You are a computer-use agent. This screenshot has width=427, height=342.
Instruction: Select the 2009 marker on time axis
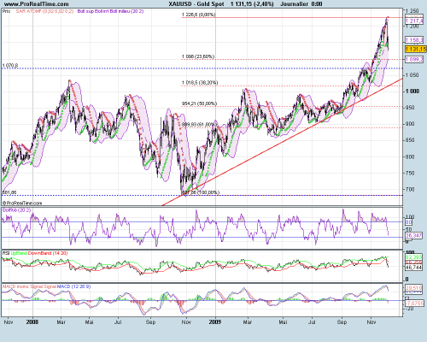pyautogui.click(x=215, y=322)
